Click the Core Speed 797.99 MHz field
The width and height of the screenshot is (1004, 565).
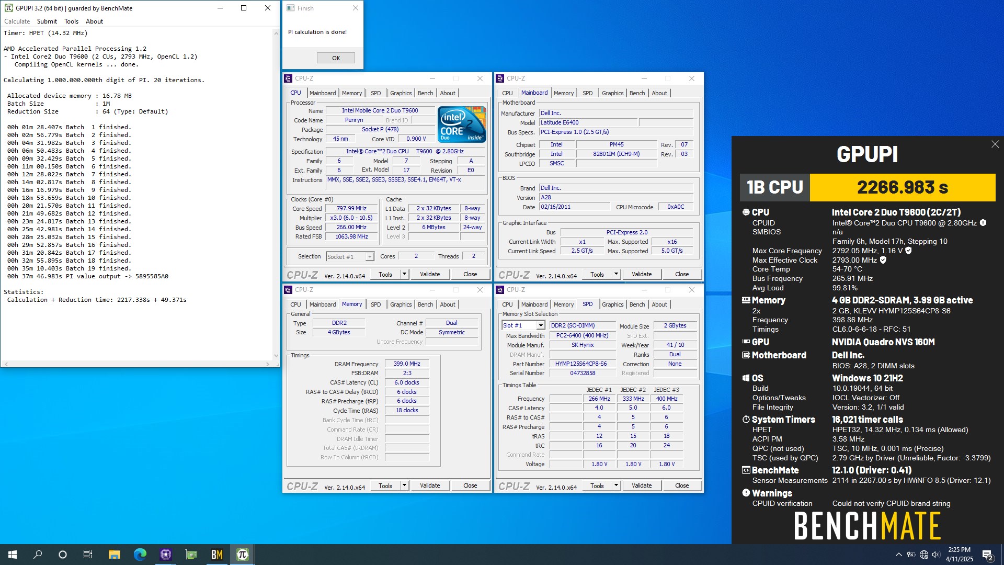click(351, 208)
